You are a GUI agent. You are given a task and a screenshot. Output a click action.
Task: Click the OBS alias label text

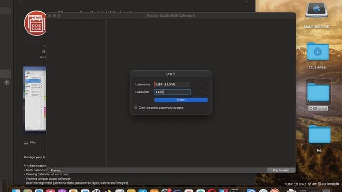tap(318, 108)
